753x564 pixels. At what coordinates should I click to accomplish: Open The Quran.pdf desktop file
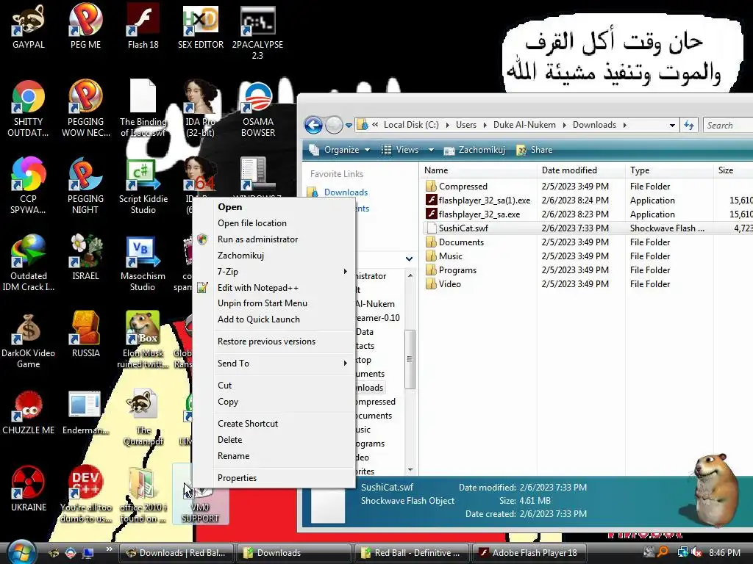[x=143, y=417]
